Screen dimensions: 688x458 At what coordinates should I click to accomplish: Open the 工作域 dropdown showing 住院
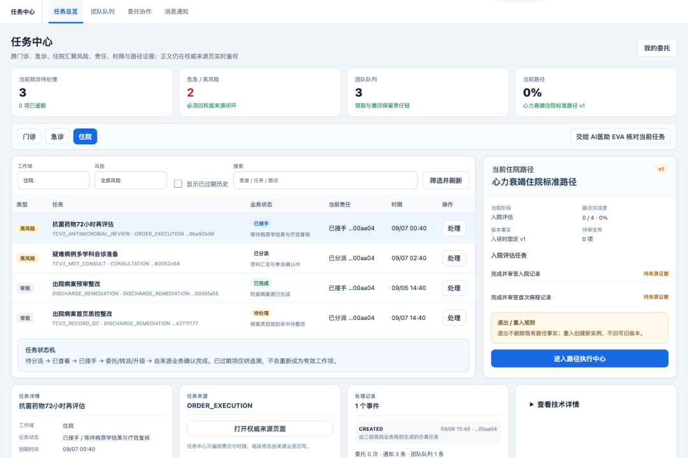click(x=54, y=180)
